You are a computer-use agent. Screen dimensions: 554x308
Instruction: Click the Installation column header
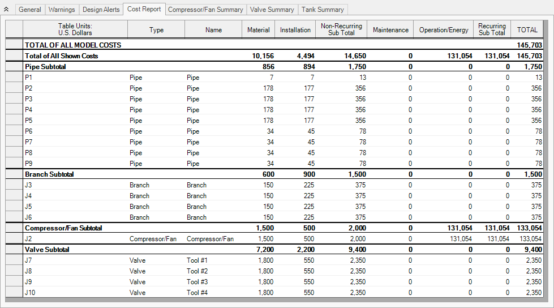pyautogui.click(x=295, y=29)
